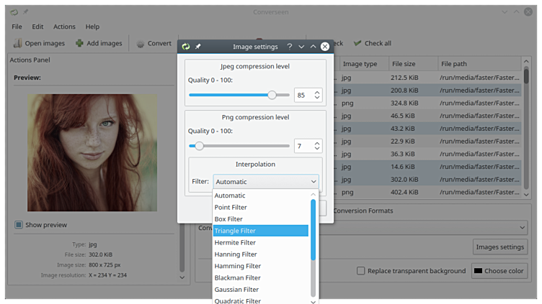
Task: Click the Png quality value field showing 7
Action: (303, 146)
